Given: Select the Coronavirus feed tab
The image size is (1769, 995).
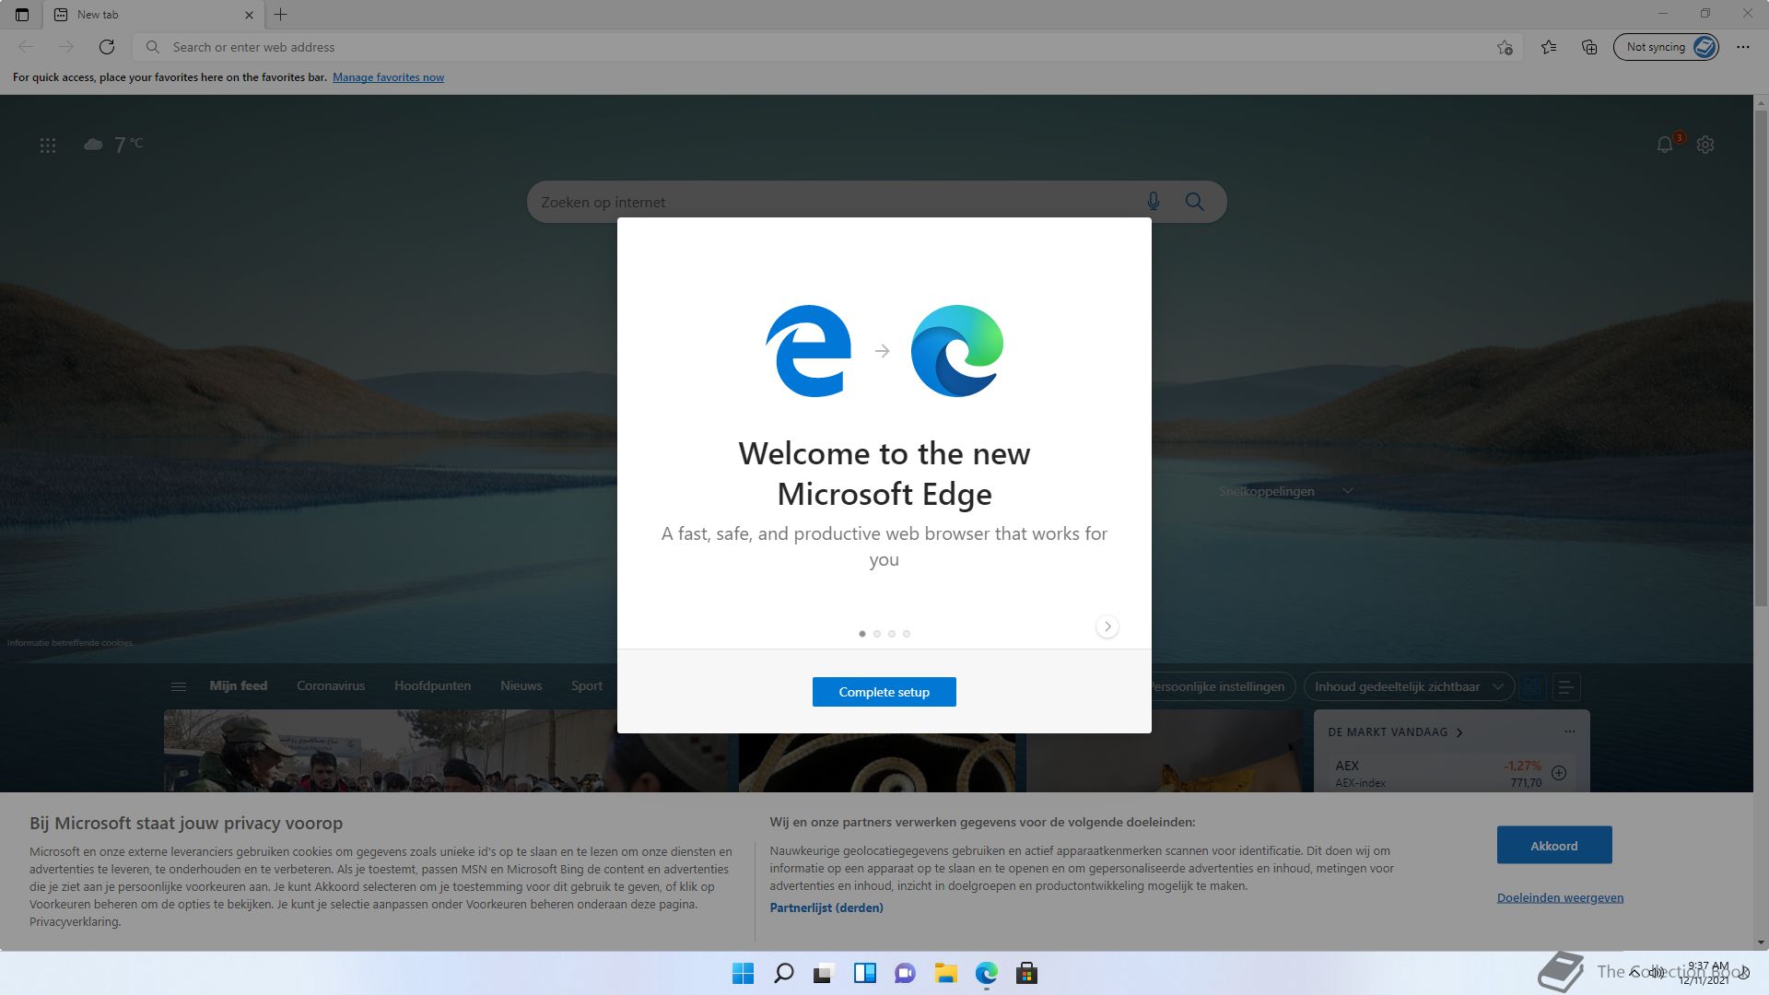Looking at the screenshot, I should pyautogui.click(x=331, y=686).
